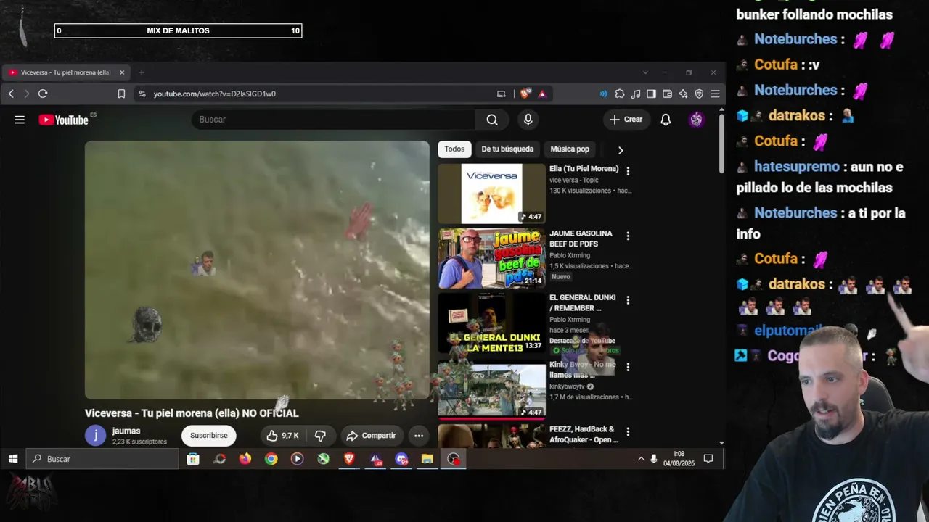Open the browser extensions puzzle icon
The height and width of the screenshot is (522, 929).
coord(620,94)
